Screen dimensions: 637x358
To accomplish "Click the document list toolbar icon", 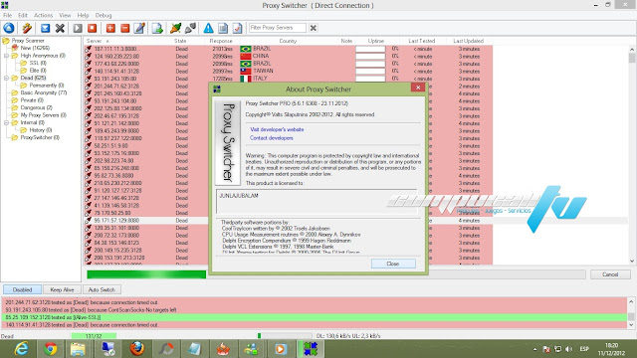I will click(x=223, y=28).
